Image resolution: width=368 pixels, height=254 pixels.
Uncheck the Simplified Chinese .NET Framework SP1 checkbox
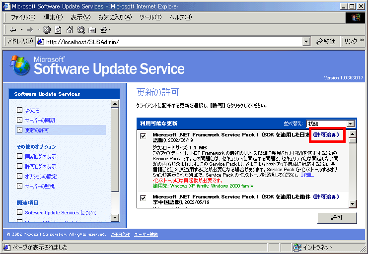tap(143, 198)
